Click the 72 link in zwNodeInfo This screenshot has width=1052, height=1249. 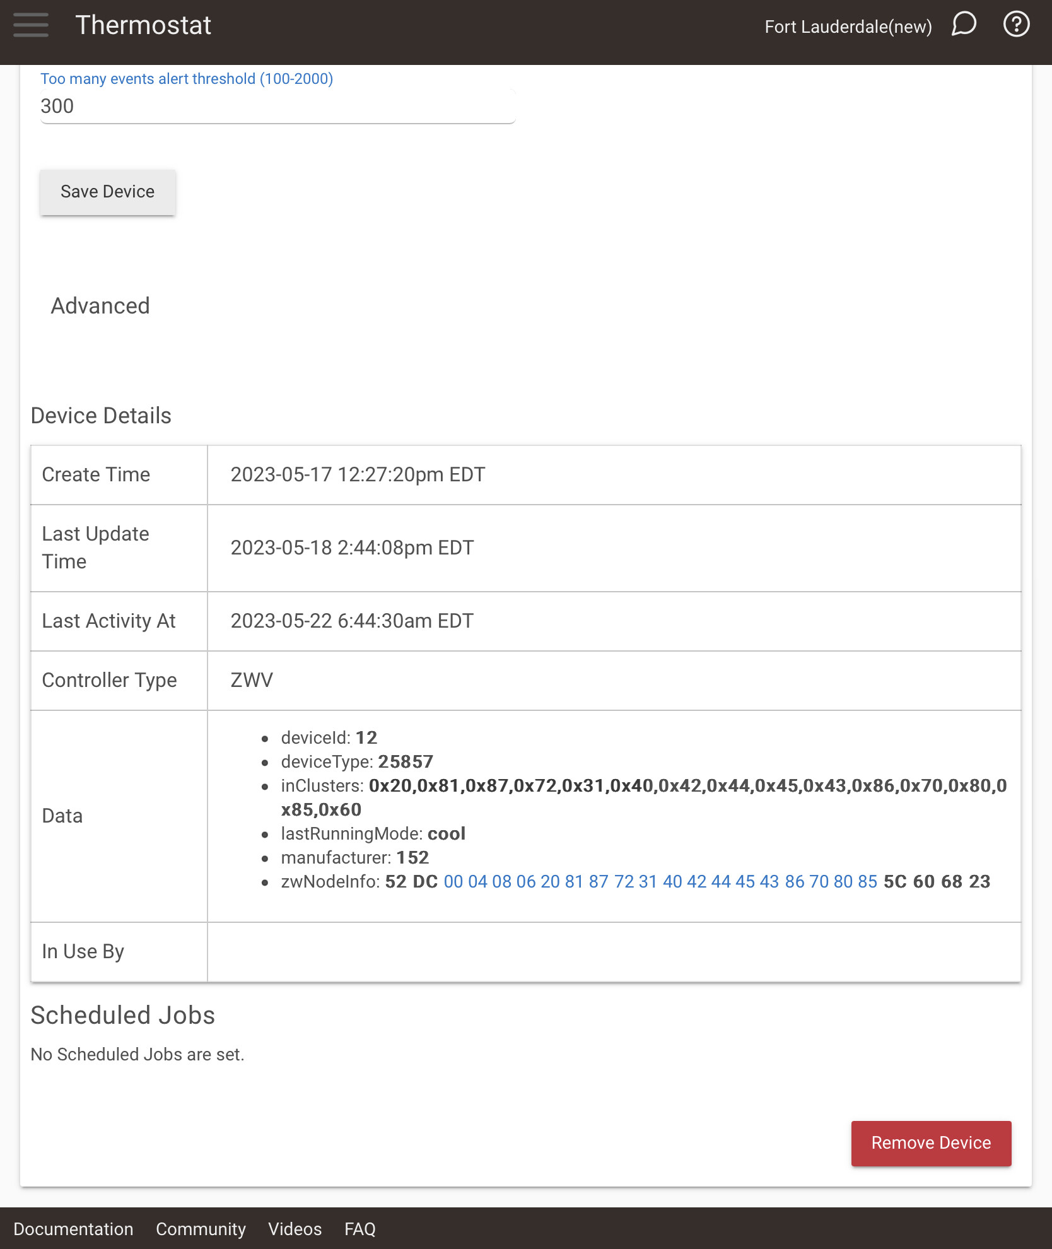pyautogui.click(x=624, y=882)
